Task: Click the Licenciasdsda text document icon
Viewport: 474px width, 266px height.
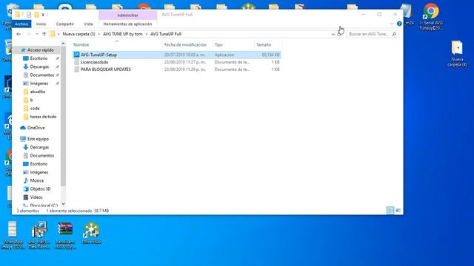Action: coord(76,62)
